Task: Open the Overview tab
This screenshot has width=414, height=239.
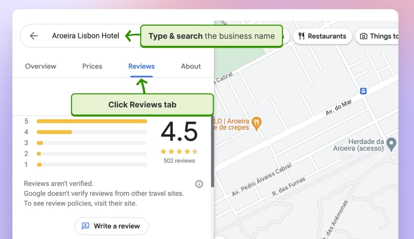Action: [x=40, y=66]
